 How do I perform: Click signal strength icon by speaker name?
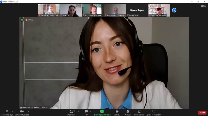click(x=21, y=107)
